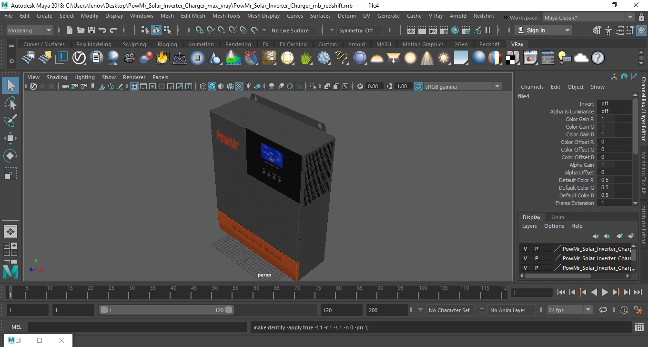The width and height of the screenshot is (648, 347).
Task: Open a scene with the folder icon
Action: point(81,30)
